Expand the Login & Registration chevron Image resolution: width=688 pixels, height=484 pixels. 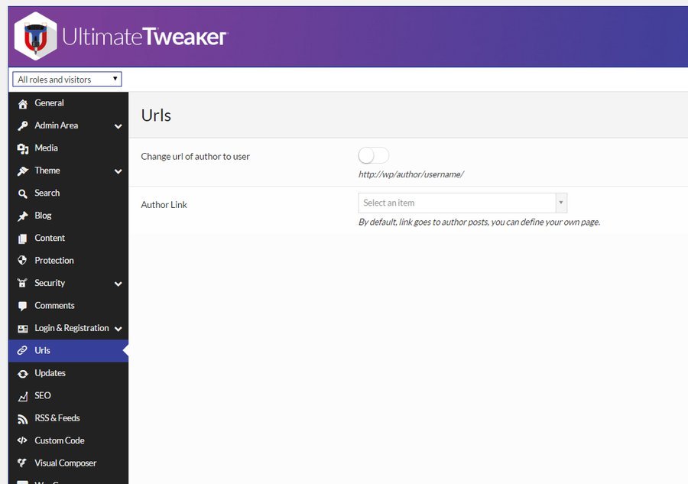coord(118,329)
